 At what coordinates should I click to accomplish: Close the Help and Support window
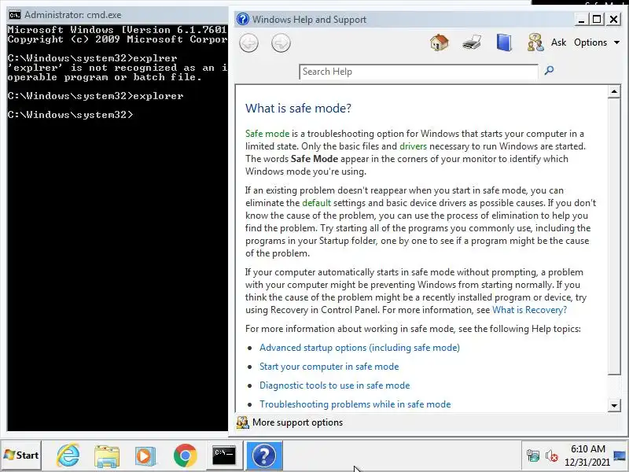click(x=614, y=19)
